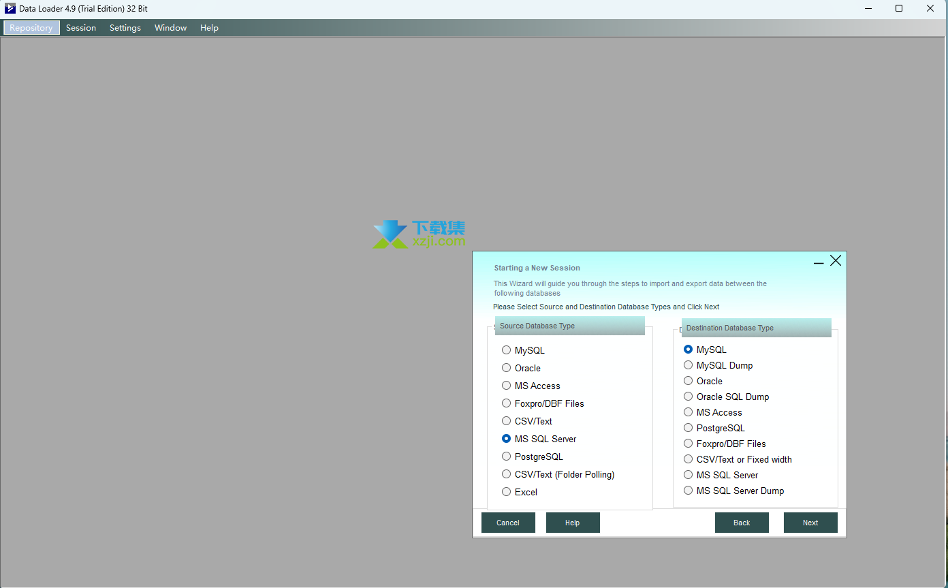The width and height of the screenshot is (948, 588).
Task: Choose MySQL Dump as destination
Action: (718, 365)
